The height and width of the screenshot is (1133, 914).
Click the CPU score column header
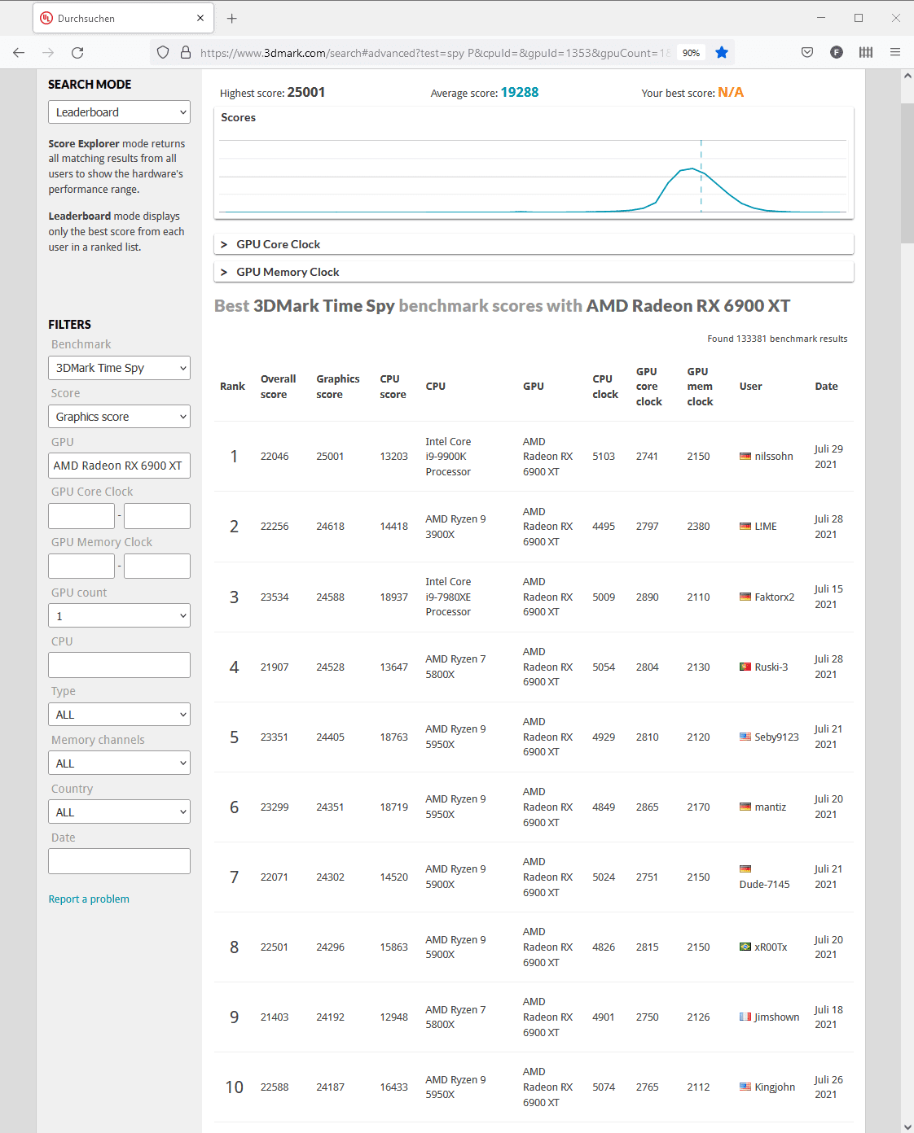pos(393,387)
